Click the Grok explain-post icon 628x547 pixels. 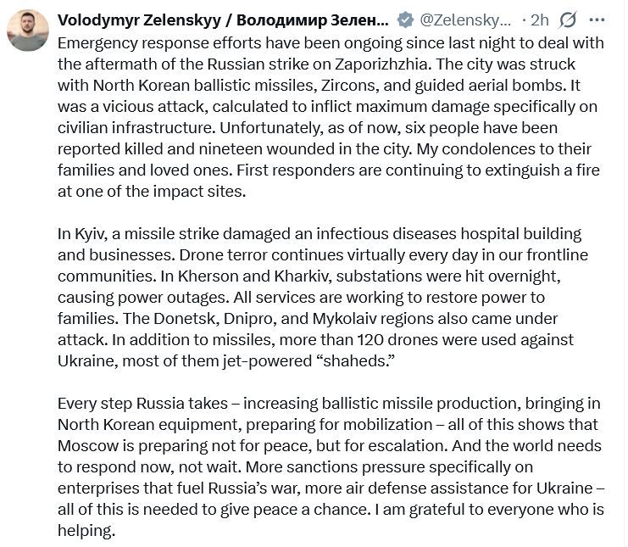coord(568,20)
